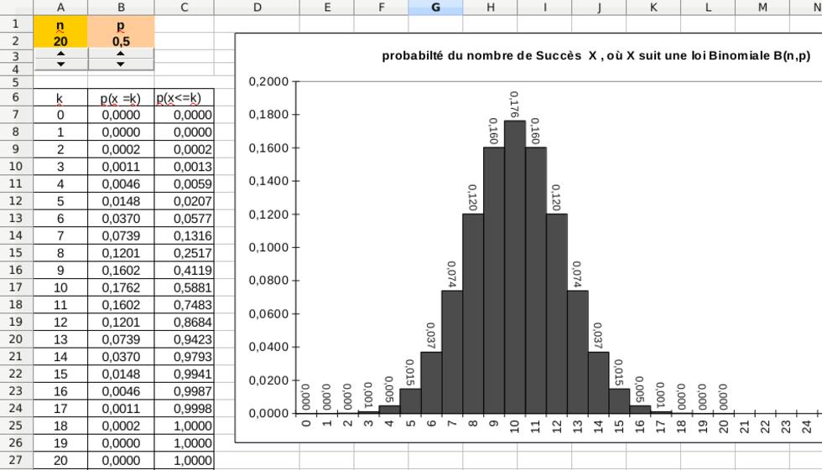Click x-axis label 24
The width and height of the screenshot is (822, 470).
(807, 426)
